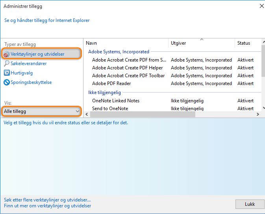Viewport: 265px width, 214px height.
Task: Select the Adobe PDF Reader add-on
Action: tap(111, 83)
